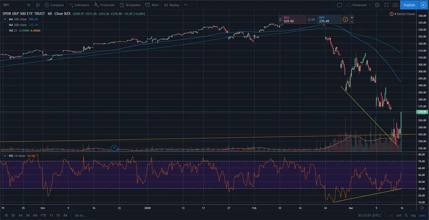
Task: Click the dividend 'D' marker on chart
Action: [x=114, y=148]
